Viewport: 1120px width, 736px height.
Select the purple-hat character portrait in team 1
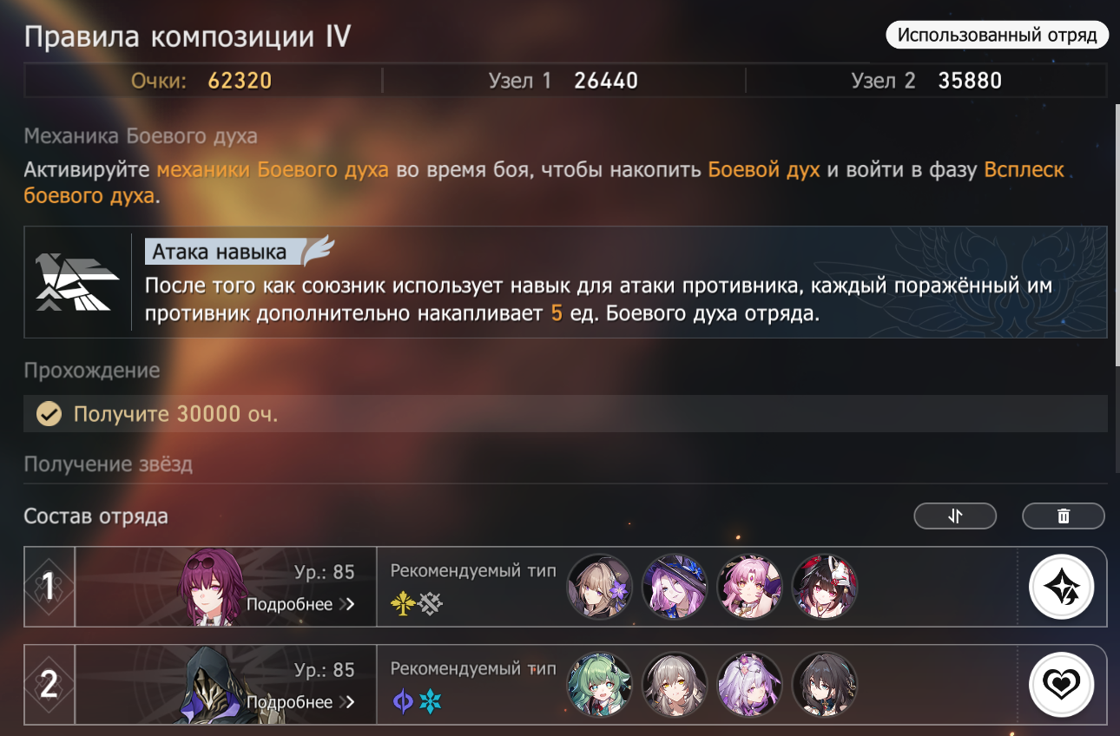(675, 587)
